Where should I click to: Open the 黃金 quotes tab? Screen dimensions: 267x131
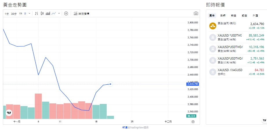point(212,16)
